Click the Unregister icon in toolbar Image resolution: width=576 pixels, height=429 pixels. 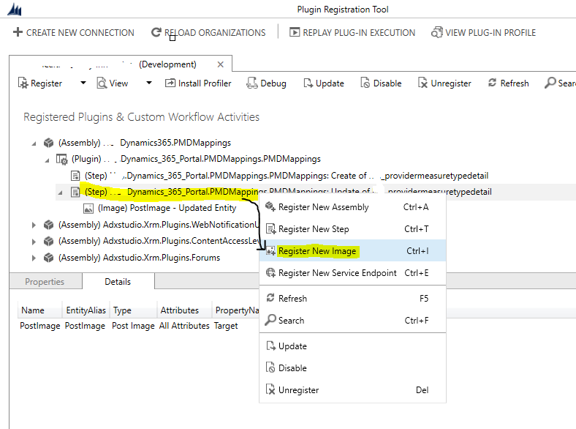click(422, 83)
